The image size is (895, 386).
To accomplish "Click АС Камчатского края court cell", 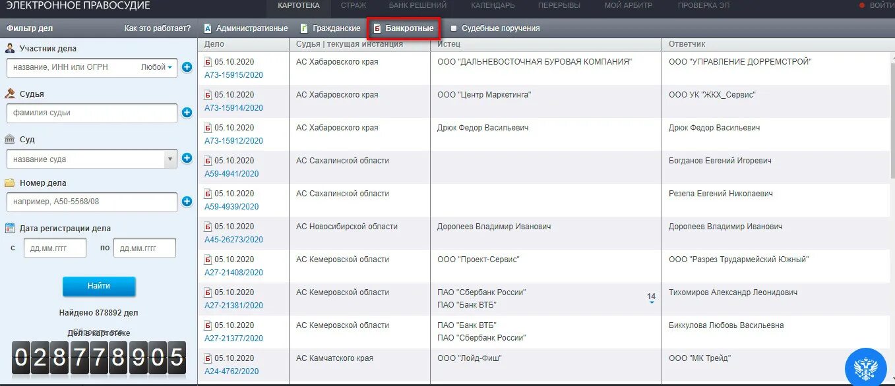I will click(x=334, y=358).
